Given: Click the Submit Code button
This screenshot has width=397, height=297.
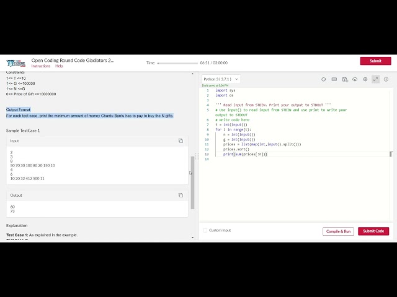Looking at the screenshot, I should tap(373, 231).
